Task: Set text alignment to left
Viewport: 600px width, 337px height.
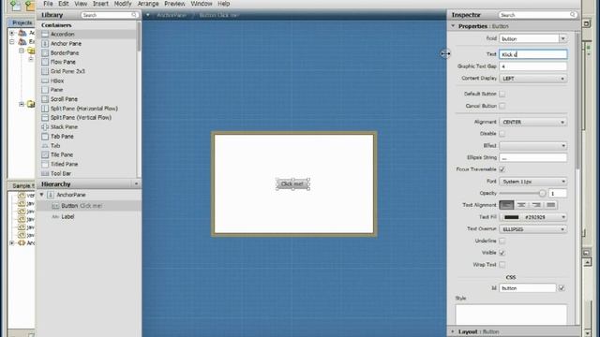Action: click(506, 205)
